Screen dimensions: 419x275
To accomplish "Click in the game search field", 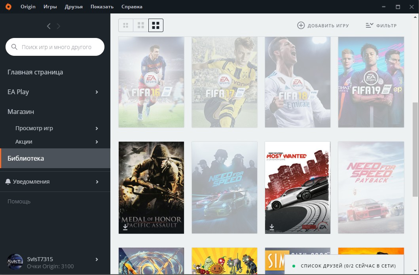I will click(x=55, y=47).
